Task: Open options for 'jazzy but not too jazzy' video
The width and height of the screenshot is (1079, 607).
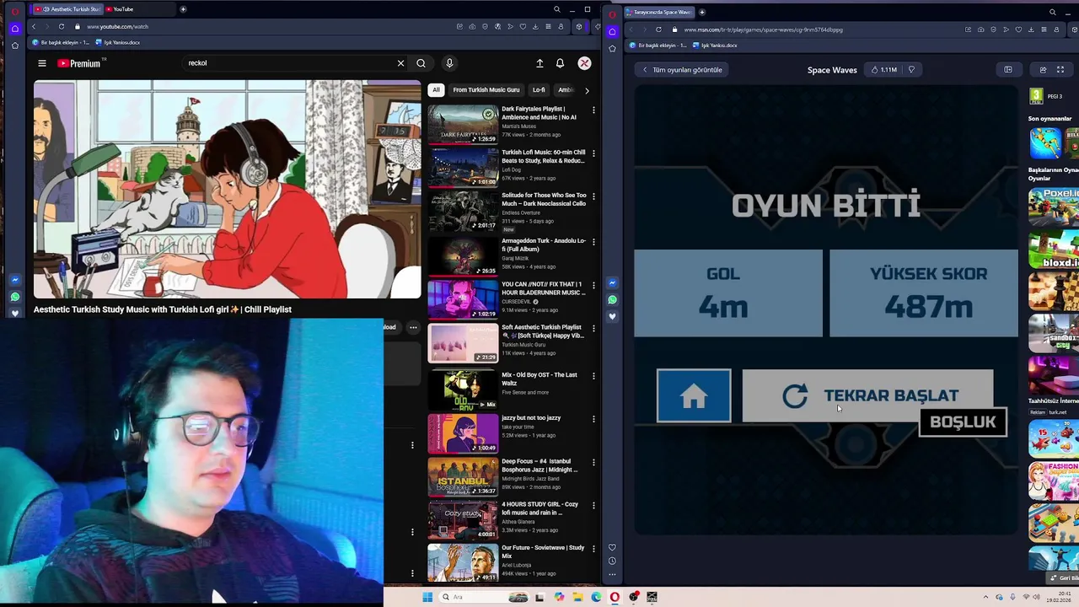Action: [593, 418]
